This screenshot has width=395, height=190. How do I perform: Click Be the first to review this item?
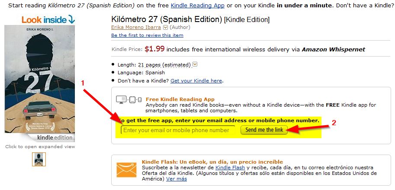point(148,35)
